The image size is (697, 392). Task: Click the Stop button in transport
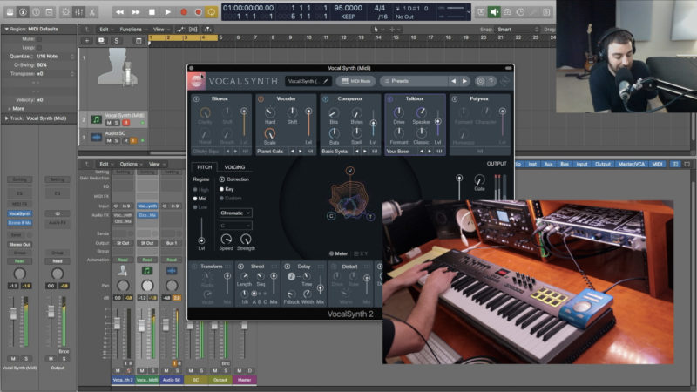tap(151, 12)
